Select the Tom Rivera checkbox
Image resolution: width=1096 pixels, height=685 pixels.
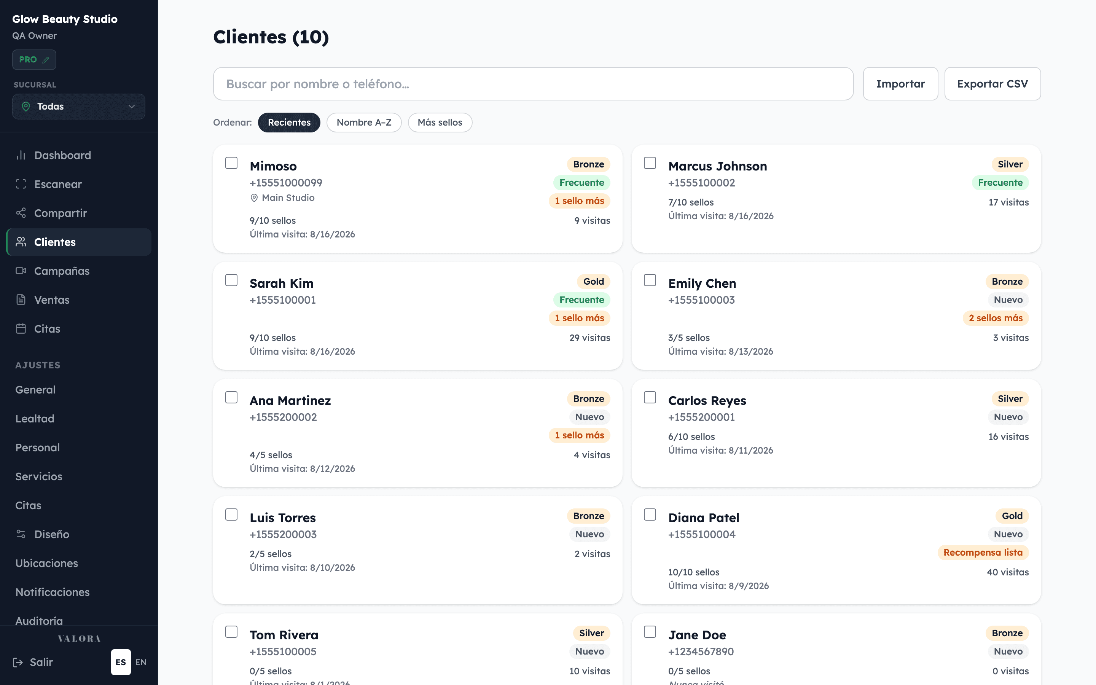(x=231, y=632)
